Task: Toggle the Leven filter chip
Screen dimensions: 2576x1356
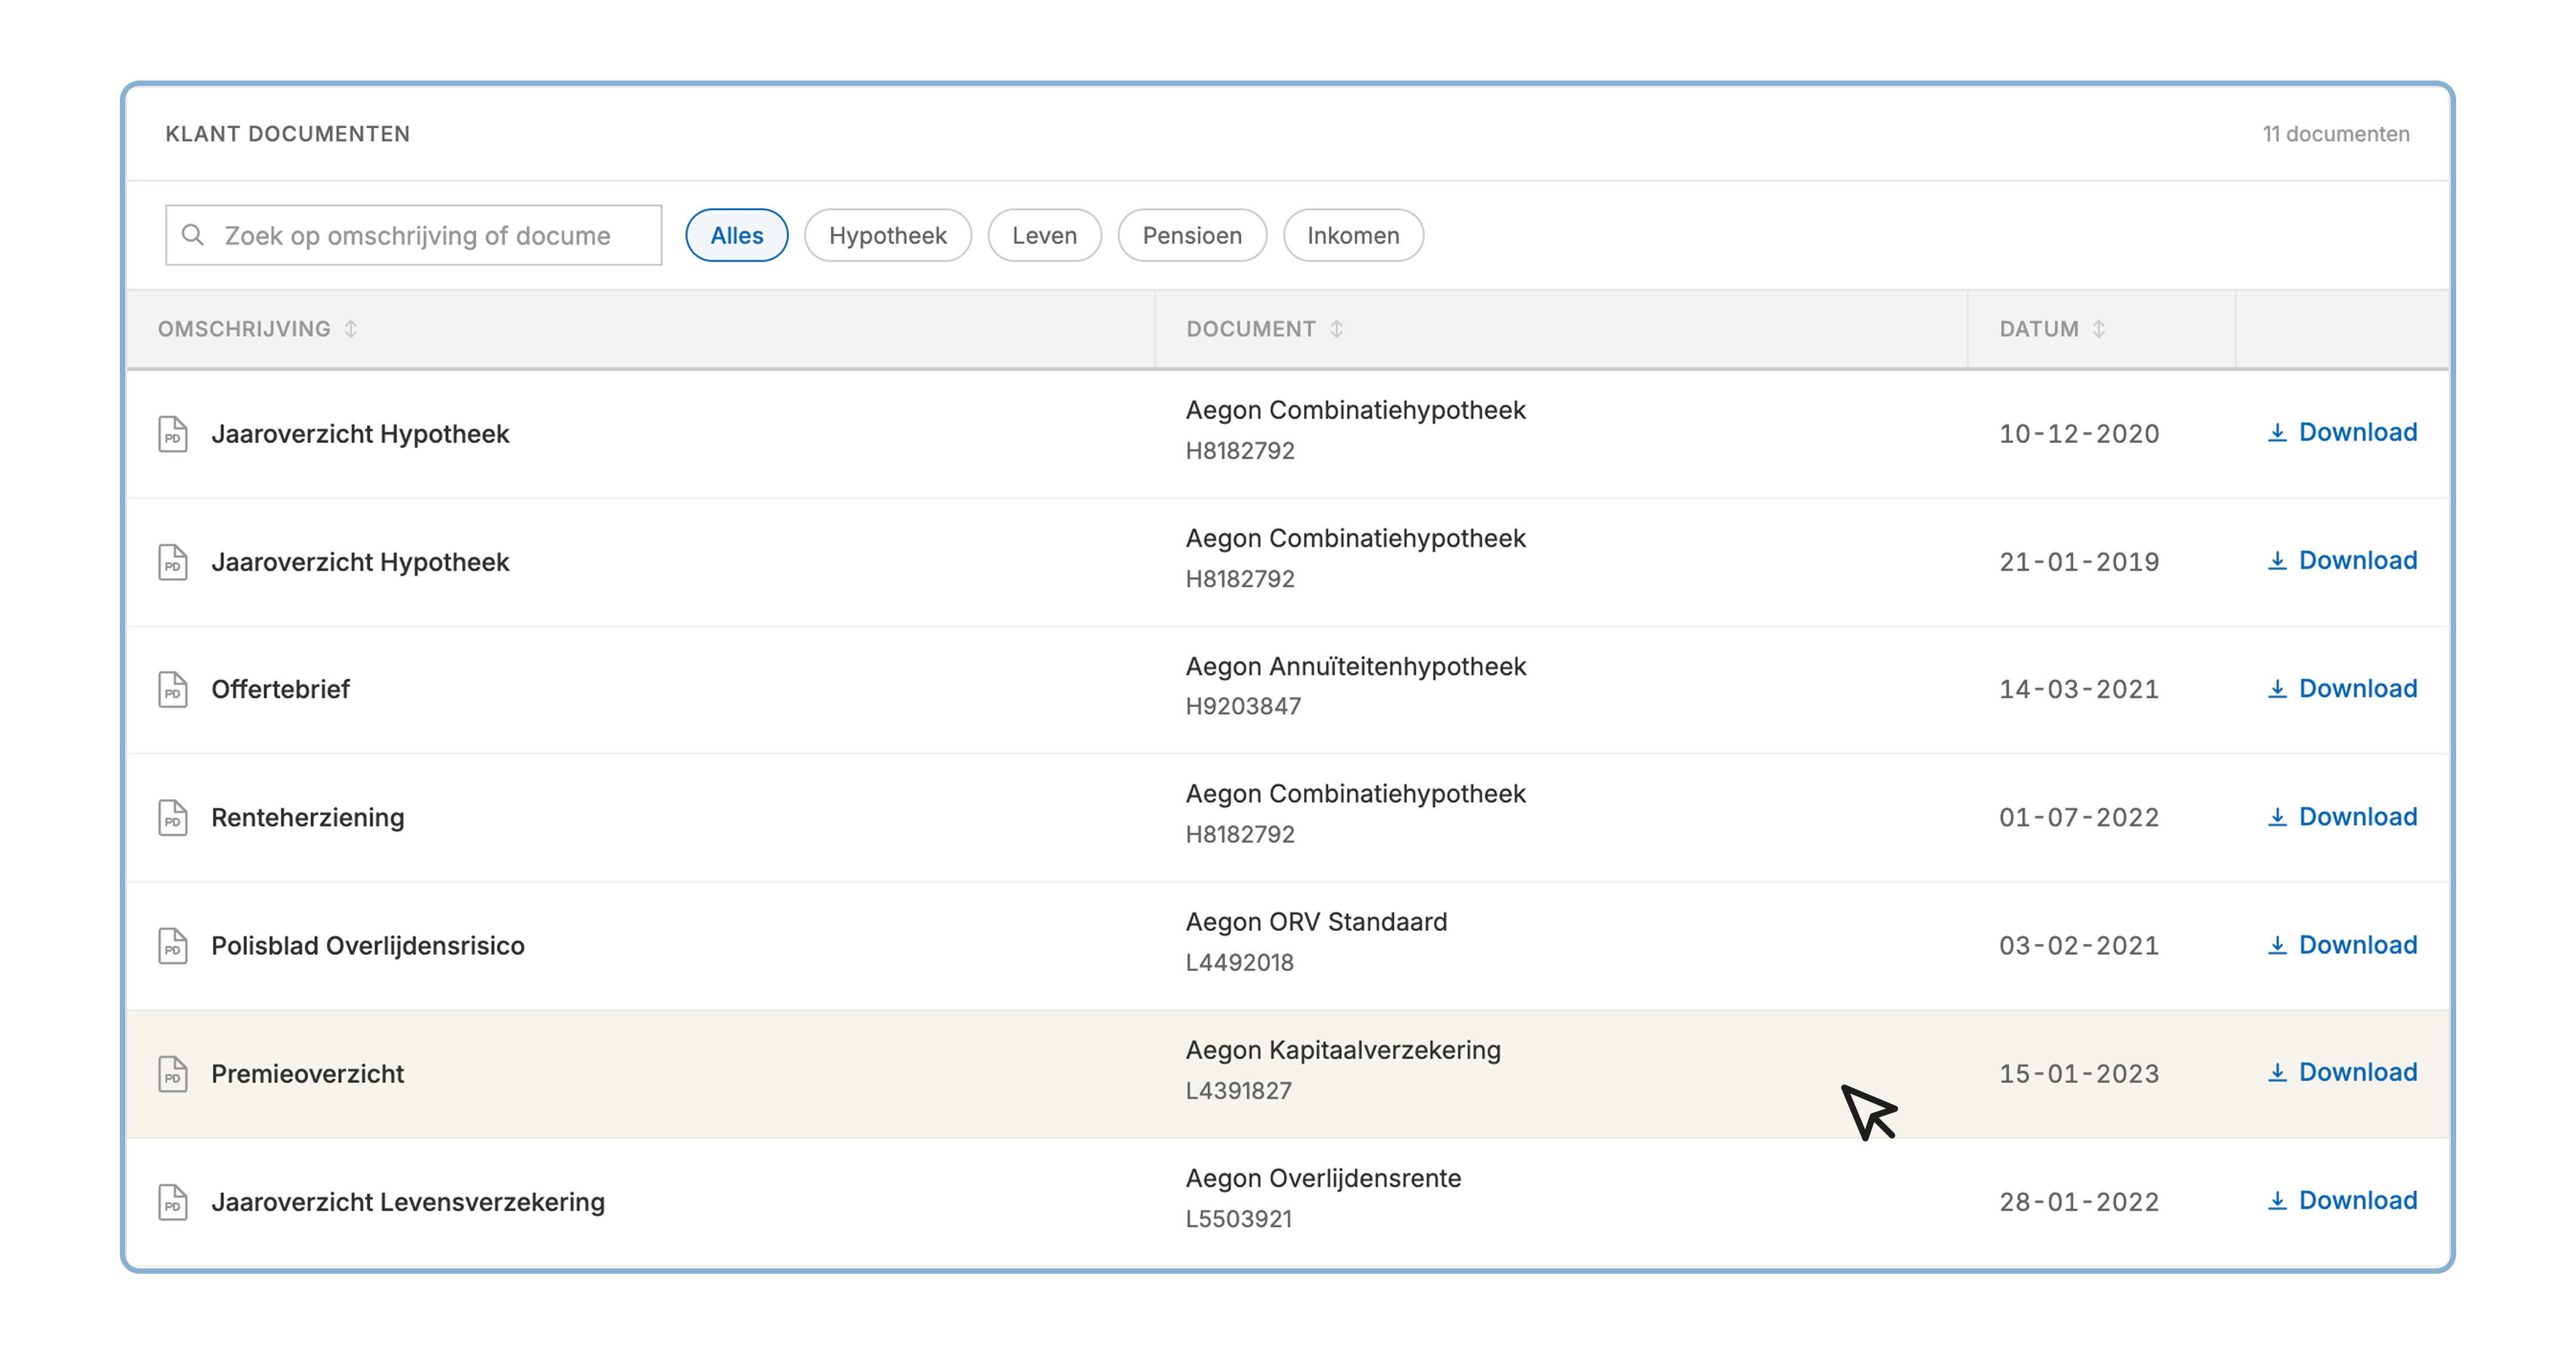Action: click(1044, 235)
